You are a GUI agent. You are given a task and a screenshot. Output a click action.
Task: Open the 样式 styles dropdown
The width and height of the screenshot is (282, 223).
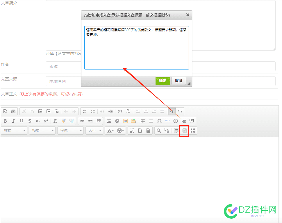[14, 131]
